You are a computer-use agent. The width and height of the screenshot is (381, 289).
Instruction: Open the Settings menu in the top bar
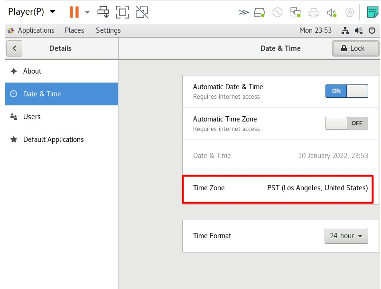click(x=108, y=30)
